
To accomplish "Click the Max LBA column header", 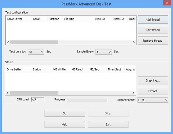I will click(120, 19).
